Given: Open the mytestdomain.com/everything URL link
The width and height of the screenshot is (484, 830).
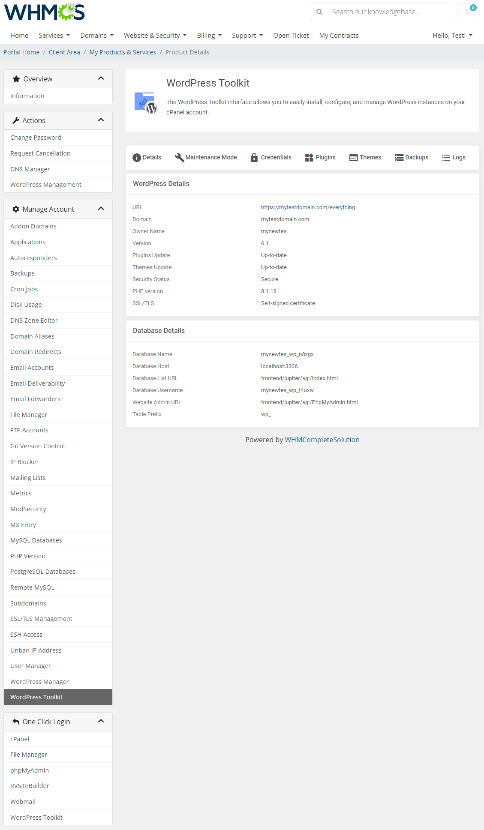Looking at the screenshot, I should coord(308,207).
